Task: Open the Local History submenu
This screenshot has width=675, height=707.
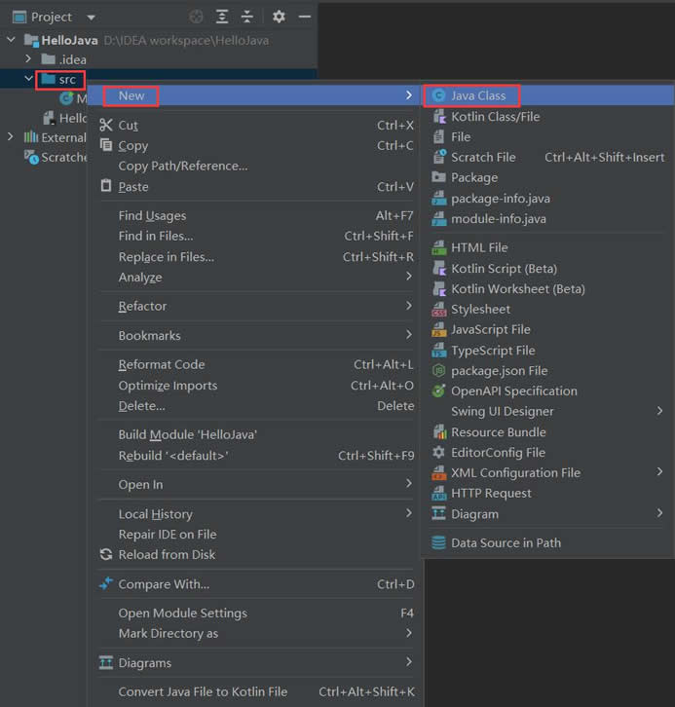Action: 255,514
